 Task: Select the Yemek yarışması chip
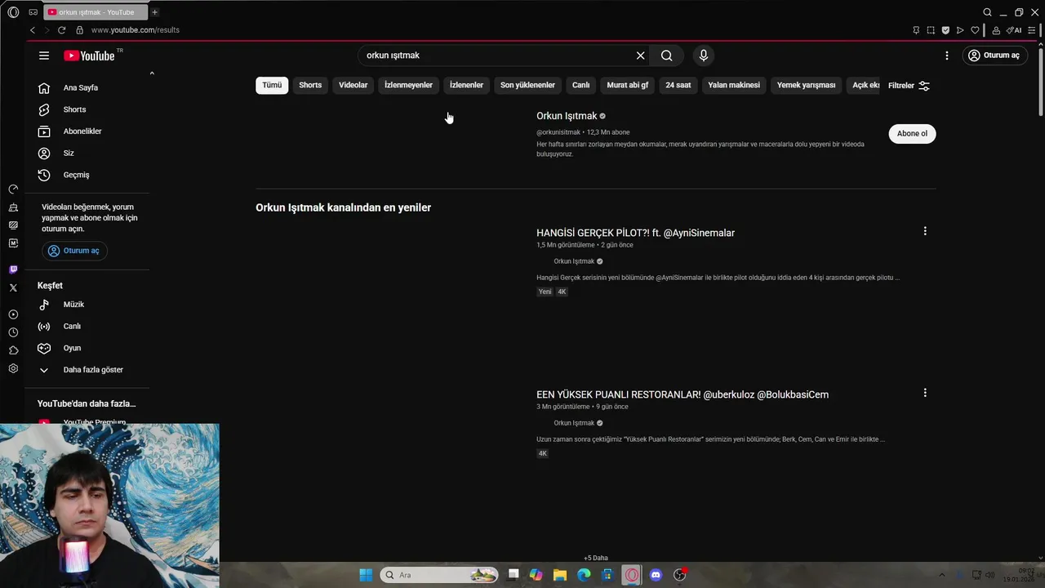tap(806, 85)
